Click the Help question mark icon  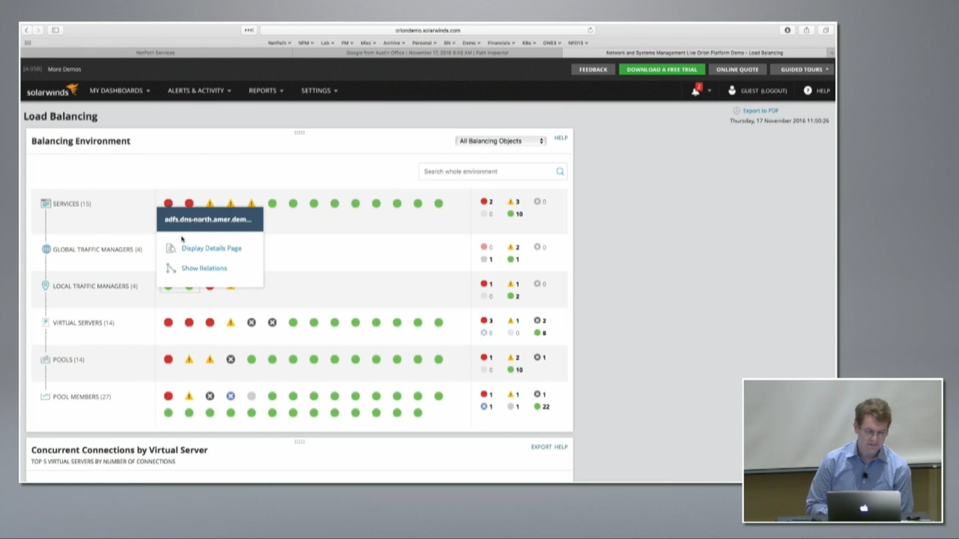(808, 91)
